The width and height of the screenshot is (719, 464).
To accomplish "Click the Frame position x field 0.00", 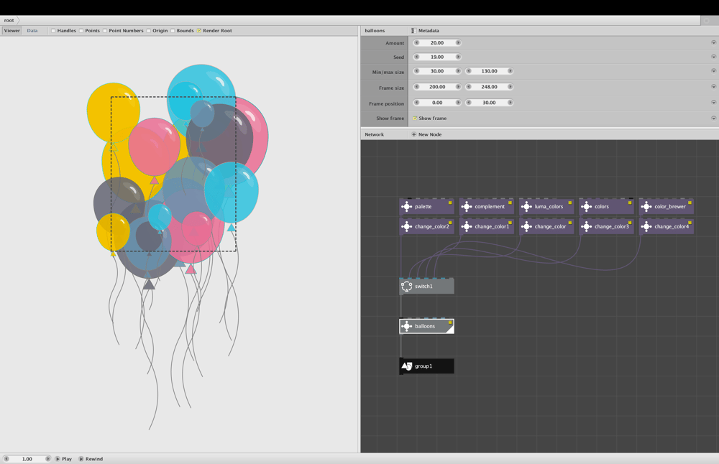I will click(437, 103).
